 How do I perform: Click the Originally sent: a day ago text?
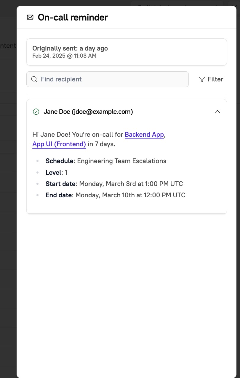70,48
